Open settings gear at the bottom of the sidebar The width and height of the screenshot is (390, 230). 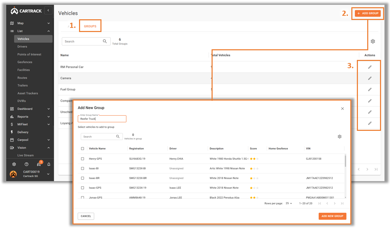(x=14, y=164)
